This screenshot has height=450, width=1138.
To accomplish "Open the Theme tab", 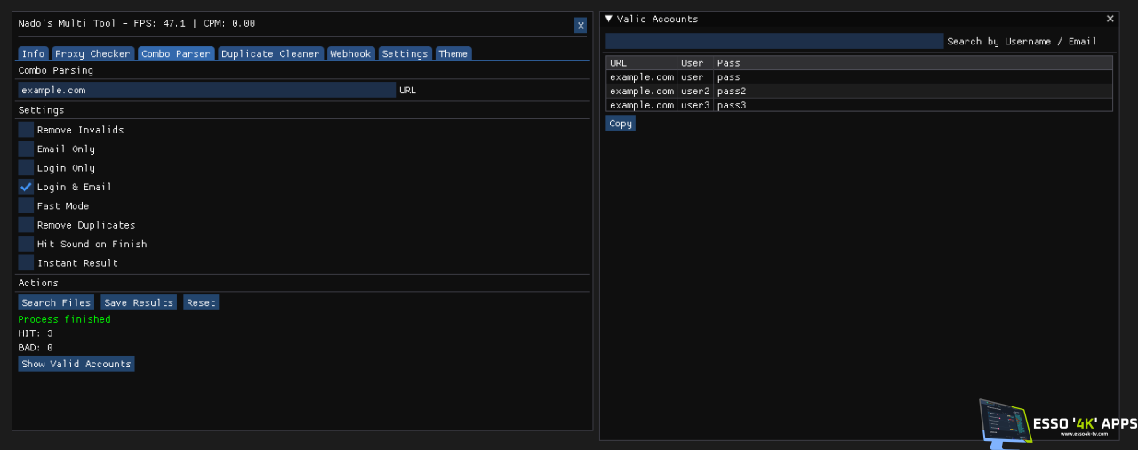I will tap(453, 54).
